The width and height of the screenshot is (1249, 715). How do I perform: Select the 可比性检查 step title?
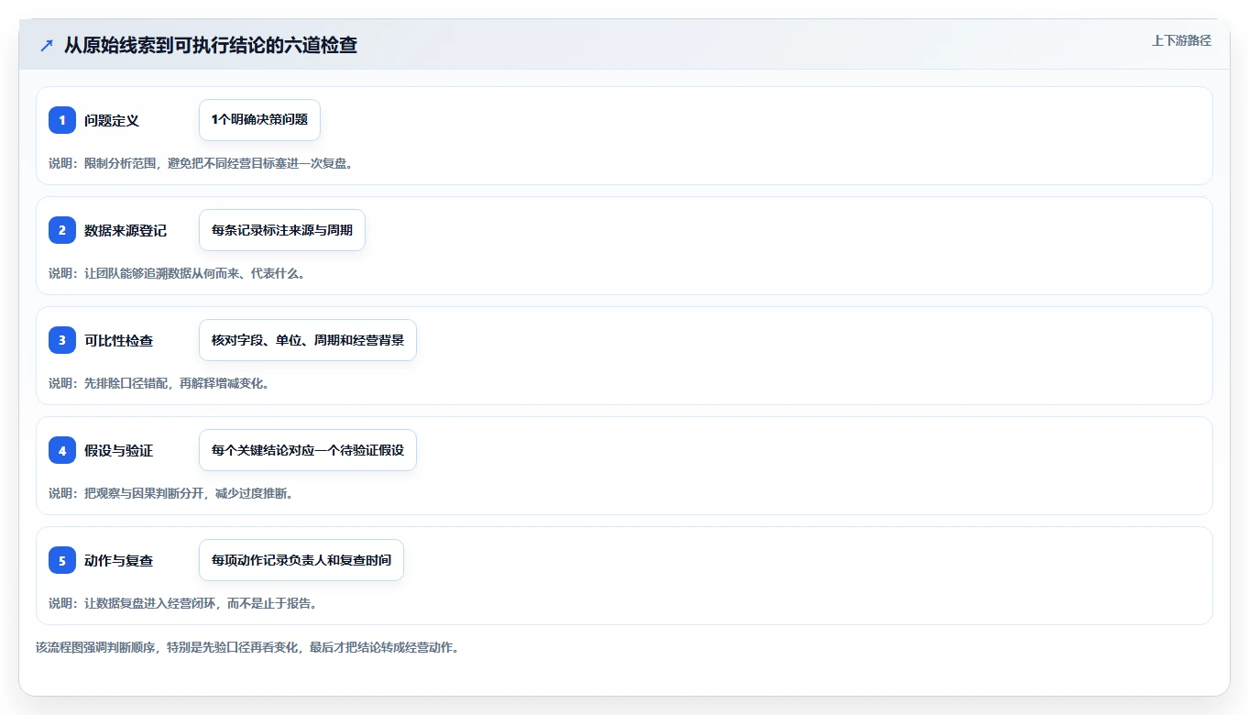(119, 340)
